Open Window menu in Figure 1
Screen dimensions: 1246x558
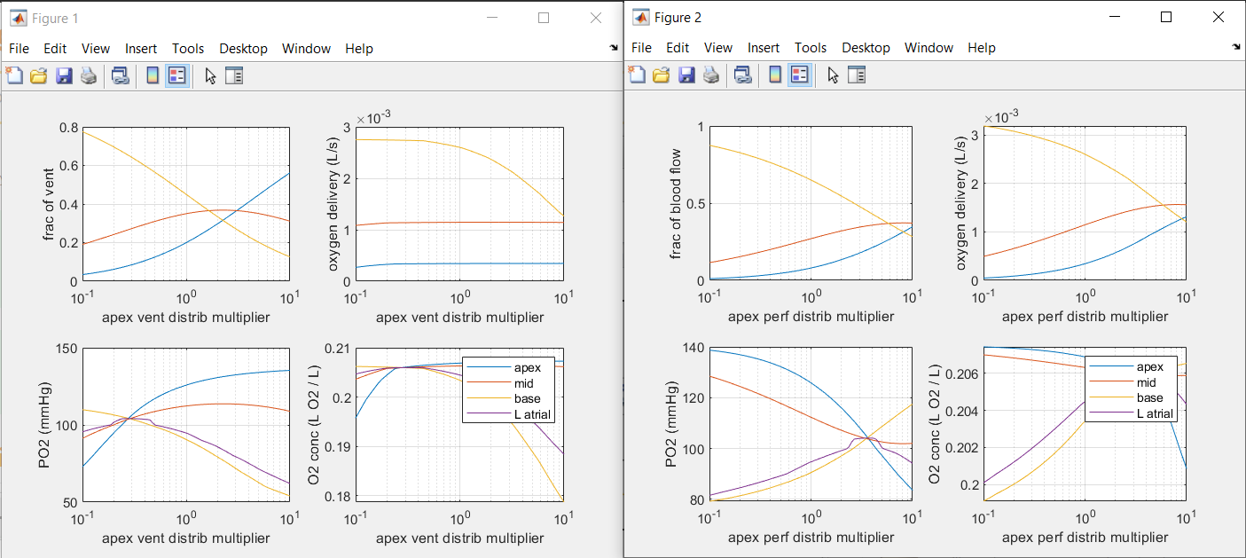tap(306, 49)
